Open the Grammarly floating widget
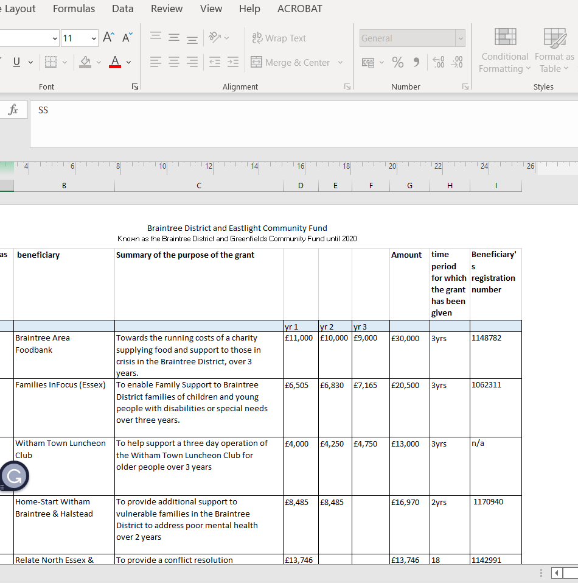This screenshot has height=583, width=578. click(x=15, y=476)
